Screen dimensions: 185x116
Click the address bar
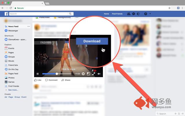click(92, 8)
